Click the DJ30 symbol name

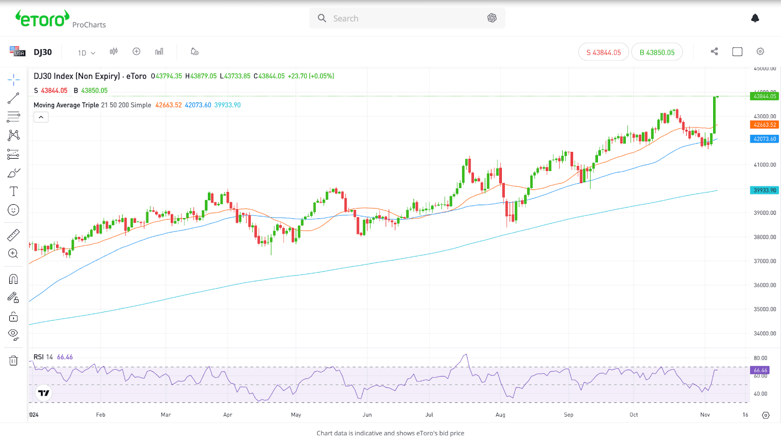tap(43, 52)
